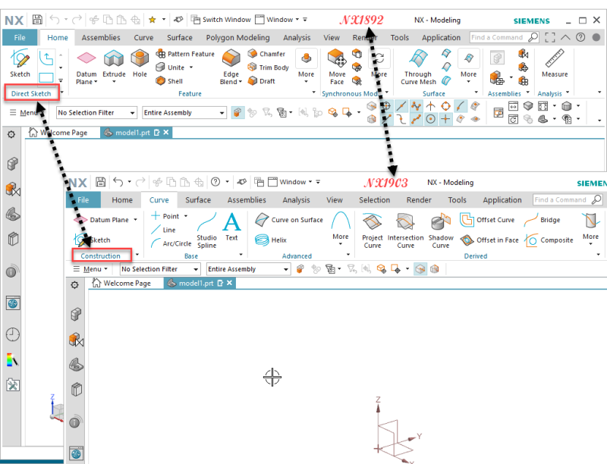Screen dimensions: 607x464
Task: Click the Draft command
Action: pos(261,81)
